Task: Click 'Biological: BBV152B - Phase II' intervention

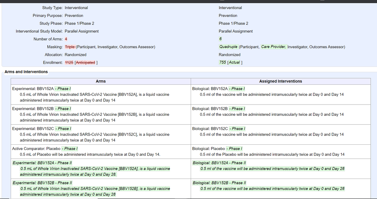Action: 219,183
